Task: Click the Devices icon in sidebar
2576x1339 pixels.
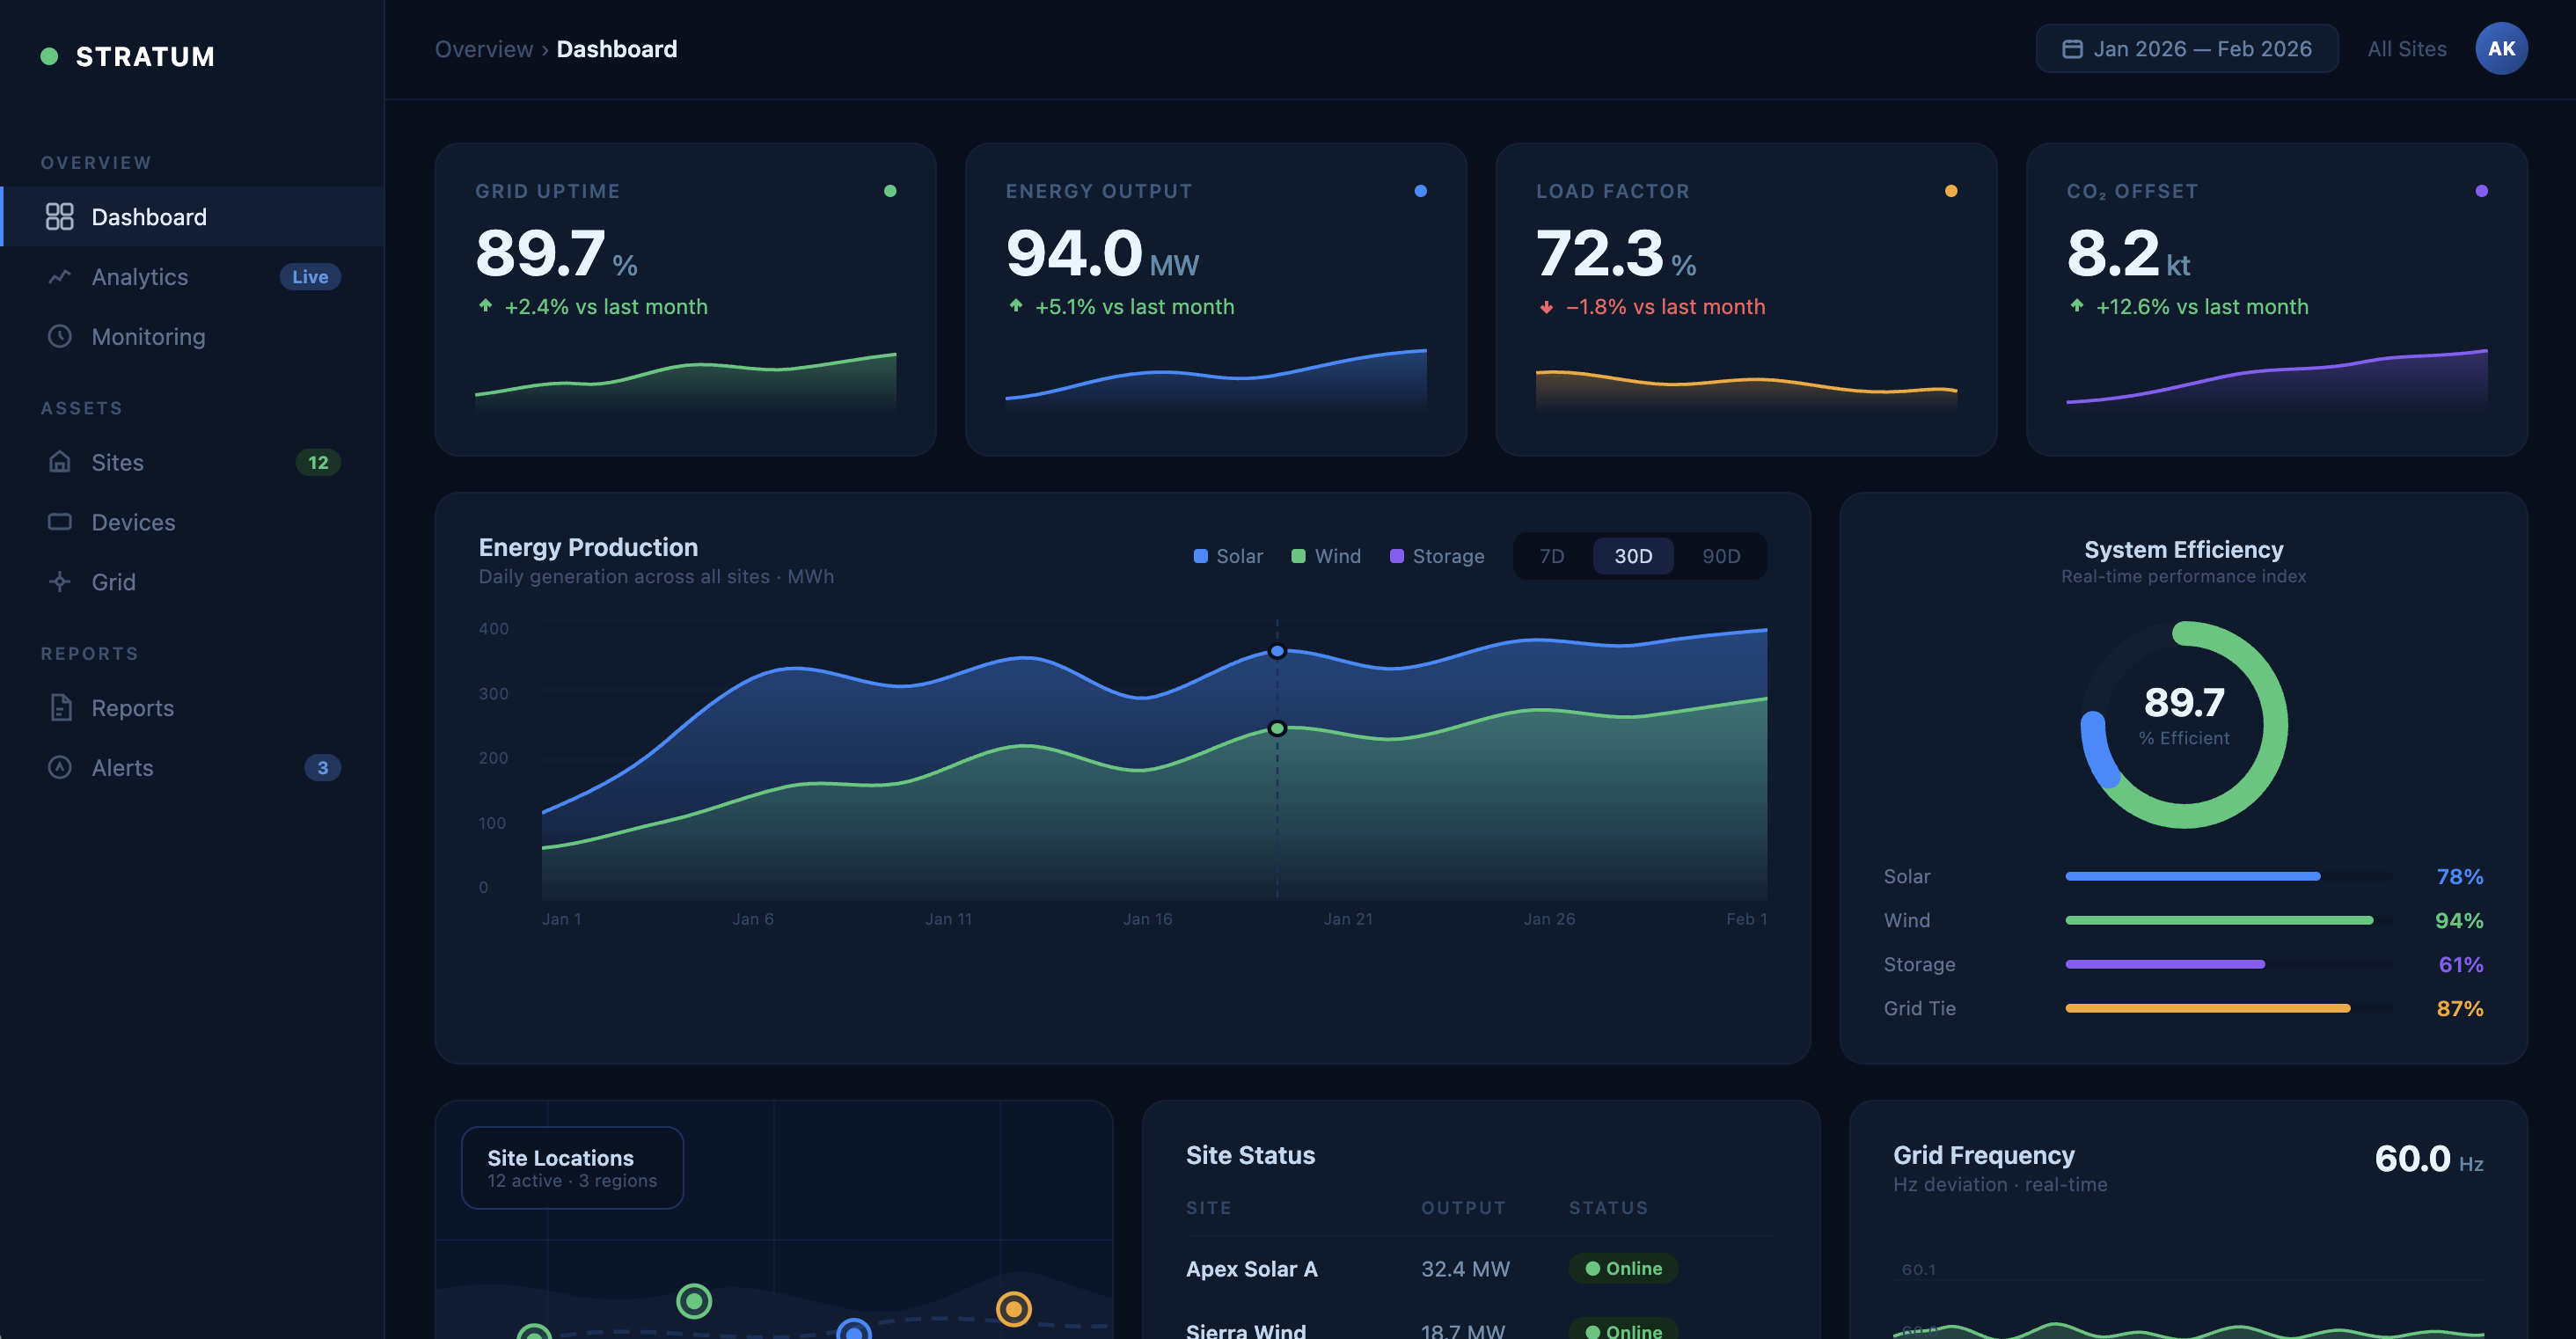Action: pyautogui.click(x=60, y=522)
